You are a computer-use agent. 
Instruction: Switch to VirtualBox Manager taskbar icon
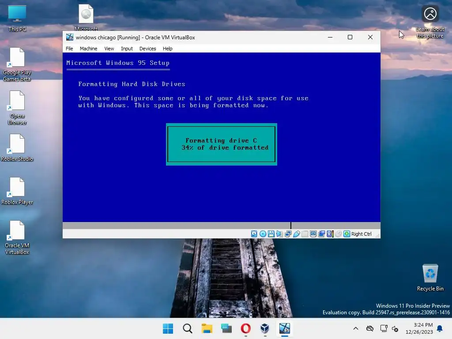pyautogui.click(x=265, y=328)
